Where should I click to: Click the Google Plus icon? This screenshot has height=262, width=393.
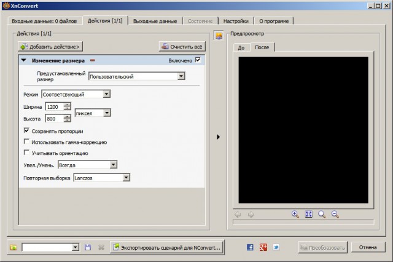pyautogui.click(x=263, y=247)
